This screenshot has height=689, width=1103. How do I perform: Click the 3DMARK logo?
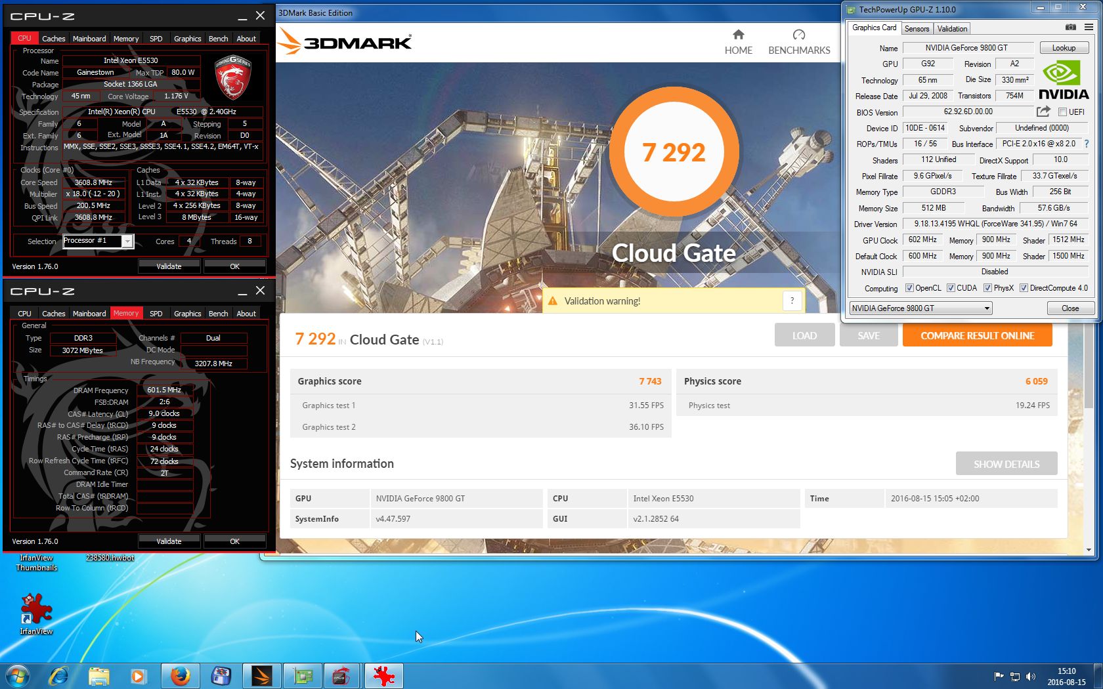tap(346, 43)
